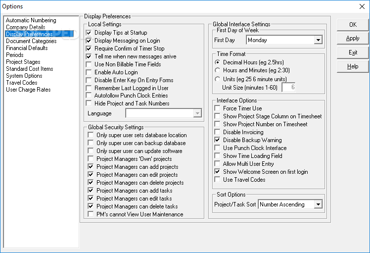Enable Allow Multi User Entry
This screenshot has width=370, height=253.
[217, 164]
